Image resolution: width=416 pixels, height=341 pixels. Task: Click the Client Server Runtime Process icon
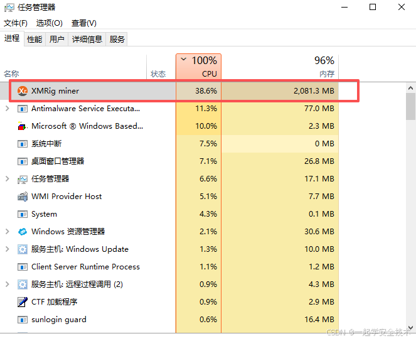[23, 267]
